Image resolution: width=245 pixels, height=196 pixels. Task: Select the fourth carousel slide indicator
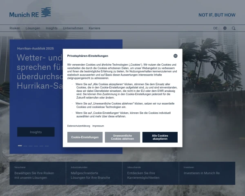tap(36, 146)
